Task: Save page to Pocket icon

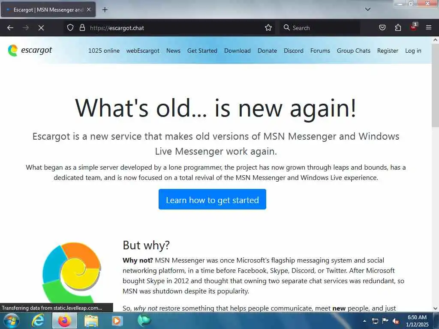Action: pos(382,27)
